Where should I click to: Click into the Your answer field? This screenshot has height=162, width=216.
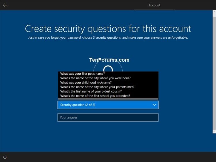(108, 118)
